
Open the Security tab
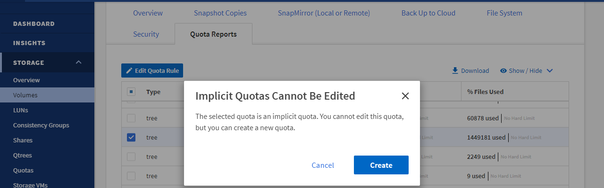click(146, 34)
